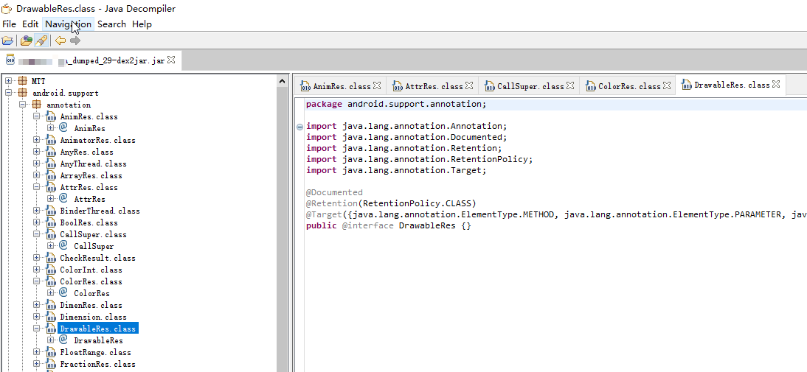Screen dimensions: 807x372
Task: Select ColorInt.class in the tree
Action: (x=91, y=270)
